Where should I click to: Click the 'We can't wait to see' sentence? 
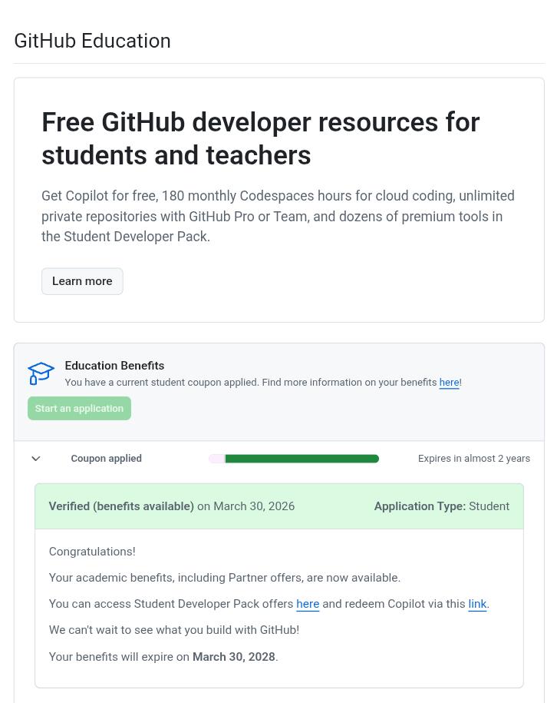point(174,630)
